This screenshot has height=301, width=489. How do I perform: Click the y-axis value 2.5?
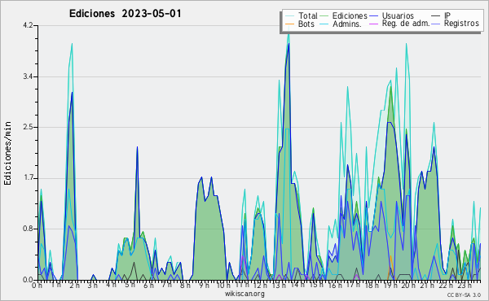coord(28,127)
